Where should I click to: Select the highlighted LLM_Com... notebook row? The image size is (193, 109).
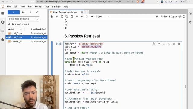coord(27,37)
